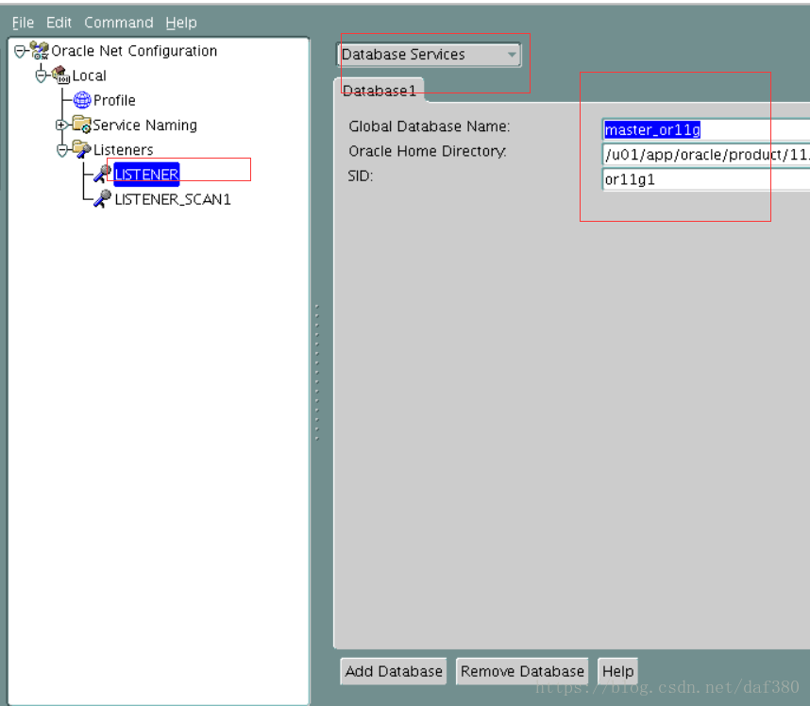Screen dimensions: 810x706
Task: Open the Help menu
Action: pyautogui.click(x=181, y=23)
